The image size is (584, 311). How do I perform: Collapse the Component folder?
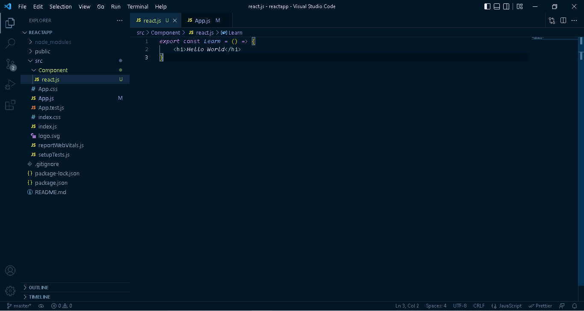75,70
